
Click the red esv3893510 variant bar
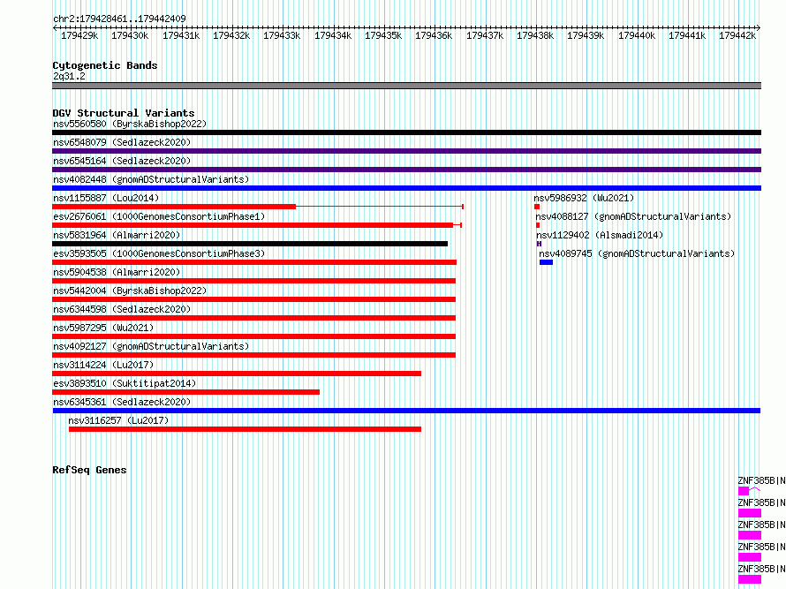point(186,392)
